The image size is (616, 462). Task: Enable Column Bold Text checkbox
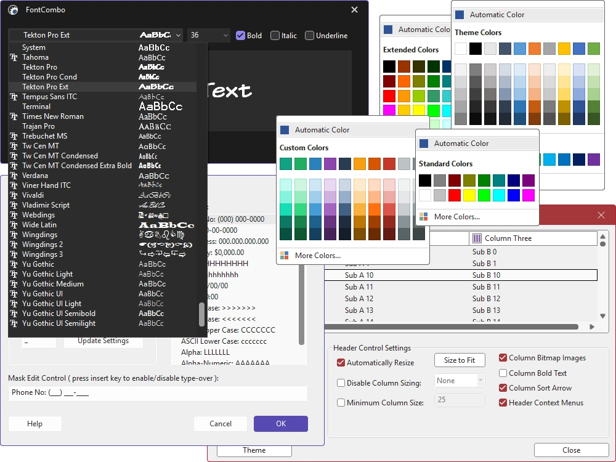tap(503, 373)
